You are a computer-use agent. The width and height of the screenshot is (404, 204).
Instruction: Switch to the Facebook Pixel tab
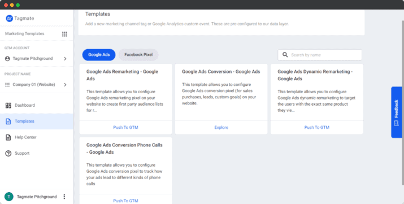click(138, 55)
